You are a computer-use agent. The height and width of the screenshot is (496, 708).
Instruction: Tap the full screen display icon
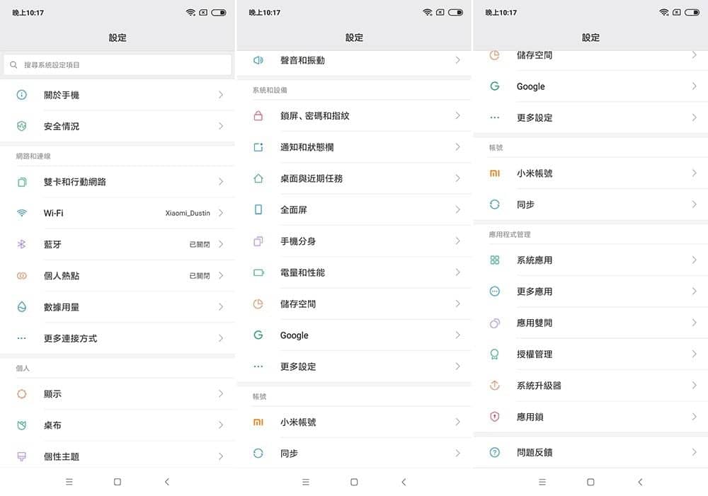(258, 209)
